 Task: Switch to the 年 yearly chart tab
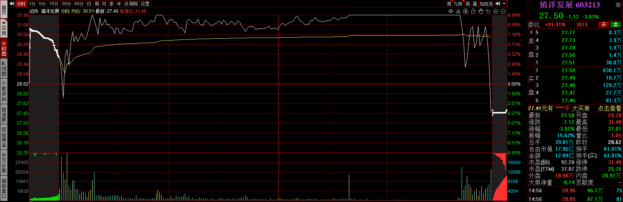119,4
